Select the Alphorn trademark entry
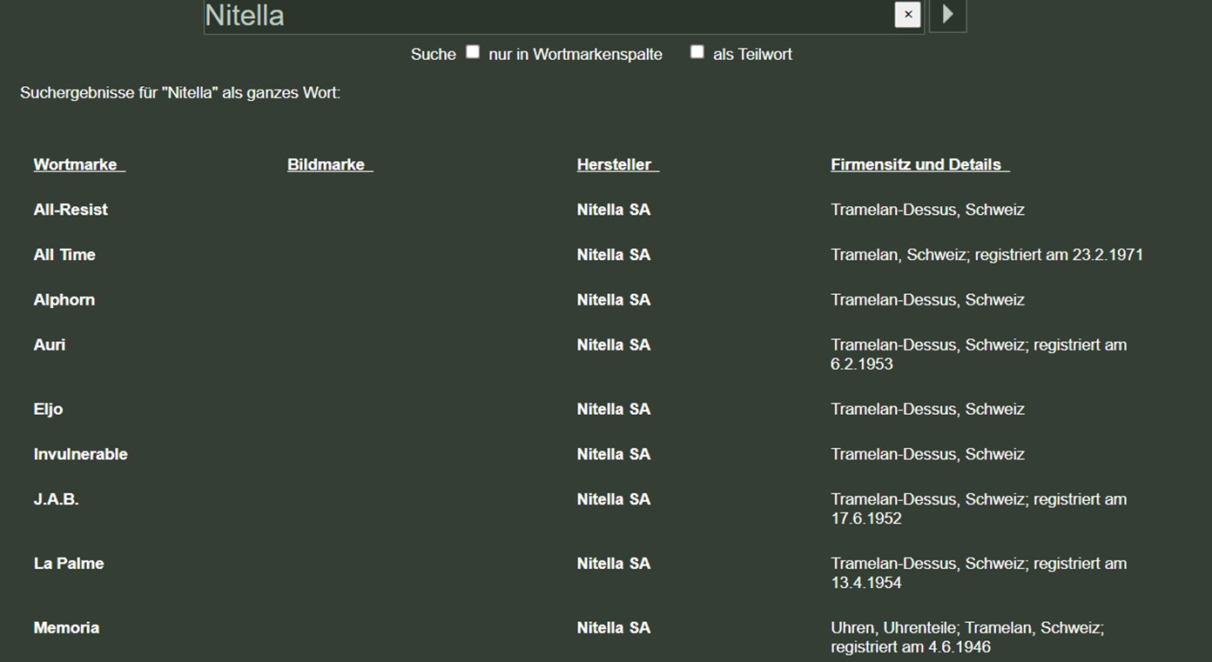 tap(64, 300)
